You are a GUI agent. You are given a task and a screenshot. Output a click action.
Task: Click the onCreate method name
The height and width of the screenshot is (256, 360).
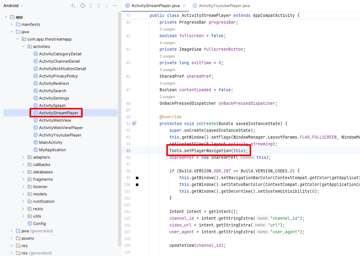pyautogui.click(x=206, y=124)
